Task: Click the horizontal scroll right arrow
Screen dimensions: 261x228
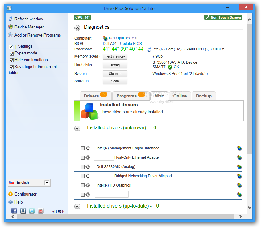Action: 240,217
